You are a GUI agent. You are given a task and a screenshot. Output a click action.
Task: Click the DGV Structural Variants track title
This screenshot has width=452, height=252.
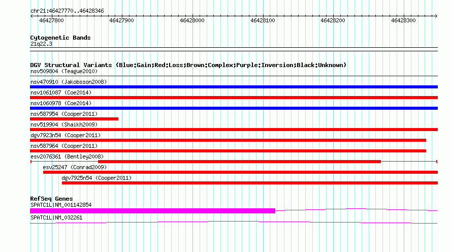188,65
